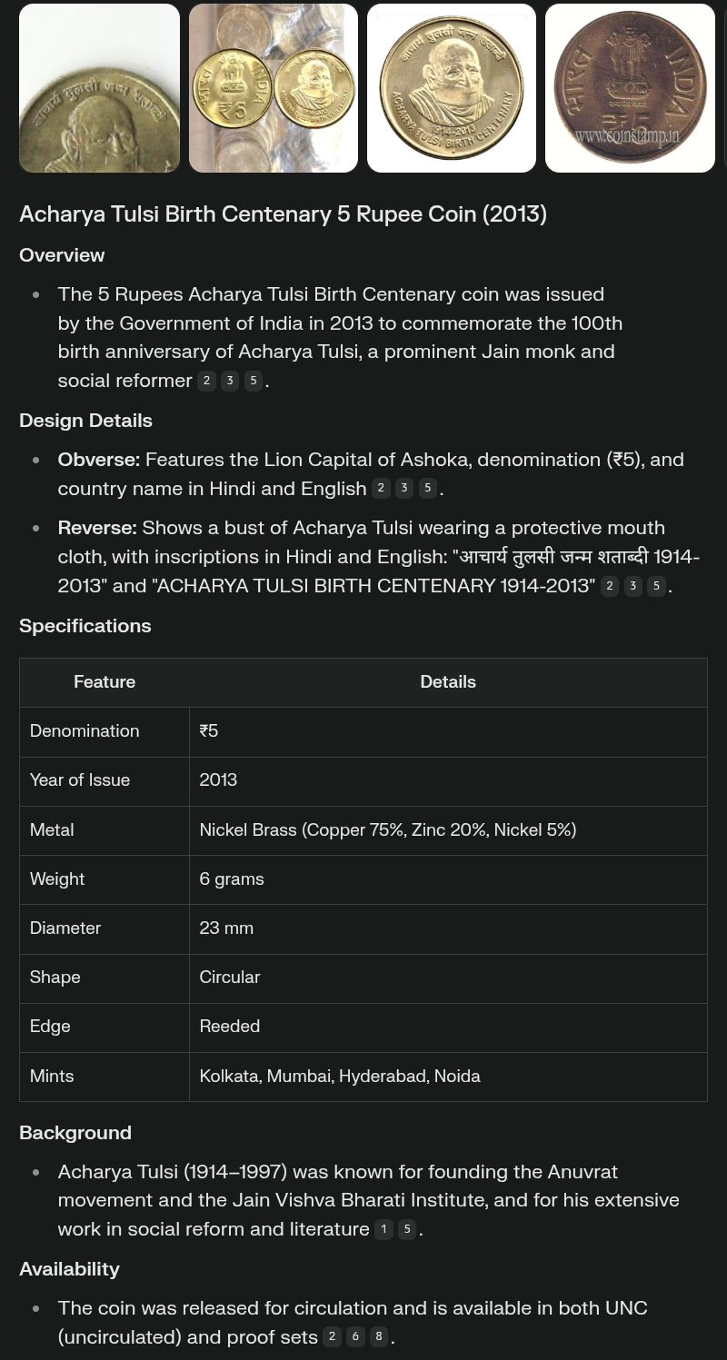
Task: Click citation 6 in the Availability bullet
Action: [355, 1336]
